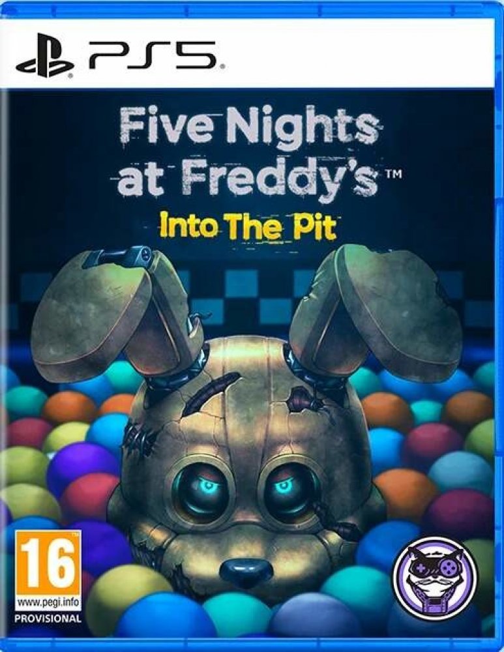This screenshot has height=652, width=504.
Task: Click the www.pegi.info link text
Action: pos(49,602)
